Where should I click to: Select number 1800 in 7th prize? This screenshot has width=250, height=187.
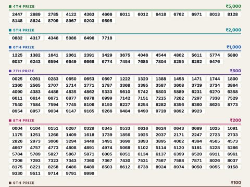233,79
